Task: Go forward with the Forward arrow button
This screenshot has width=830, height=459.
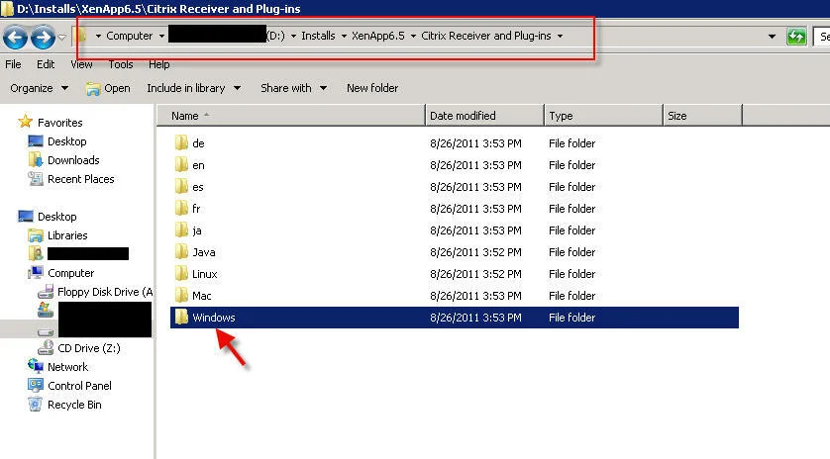Action: pos(43,37)
